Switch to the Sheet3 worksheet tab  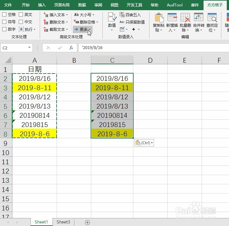point(63,222)
